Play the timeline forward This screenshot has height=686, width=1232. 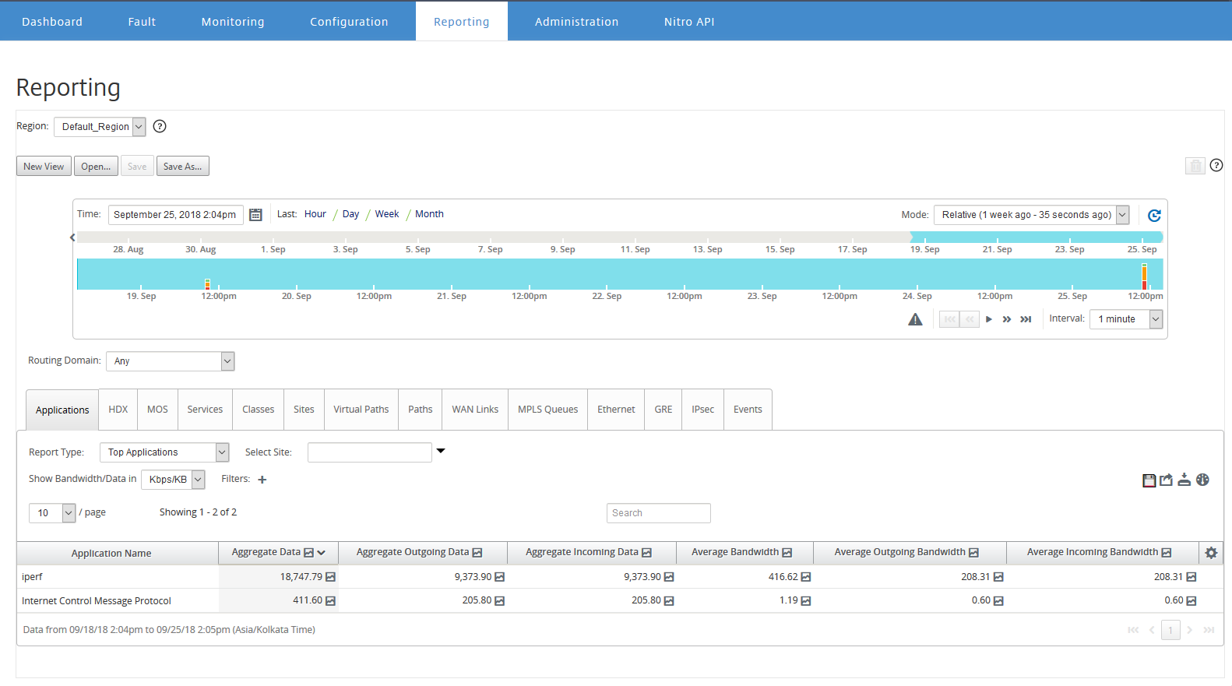tap(989, 319)
